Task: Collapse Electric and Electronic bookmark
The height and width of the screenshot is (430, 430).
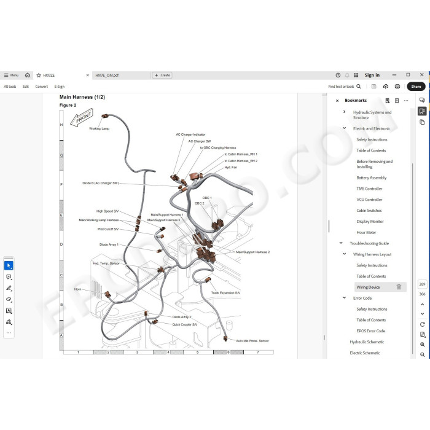Action: pyautogui.click(x=345, y=128)
